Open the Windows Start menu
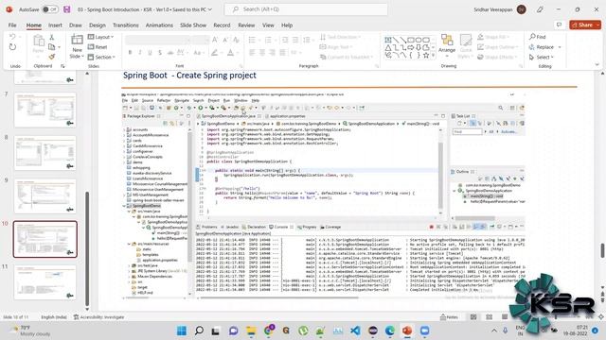This screenshot has width=606, height=340. 181,331
